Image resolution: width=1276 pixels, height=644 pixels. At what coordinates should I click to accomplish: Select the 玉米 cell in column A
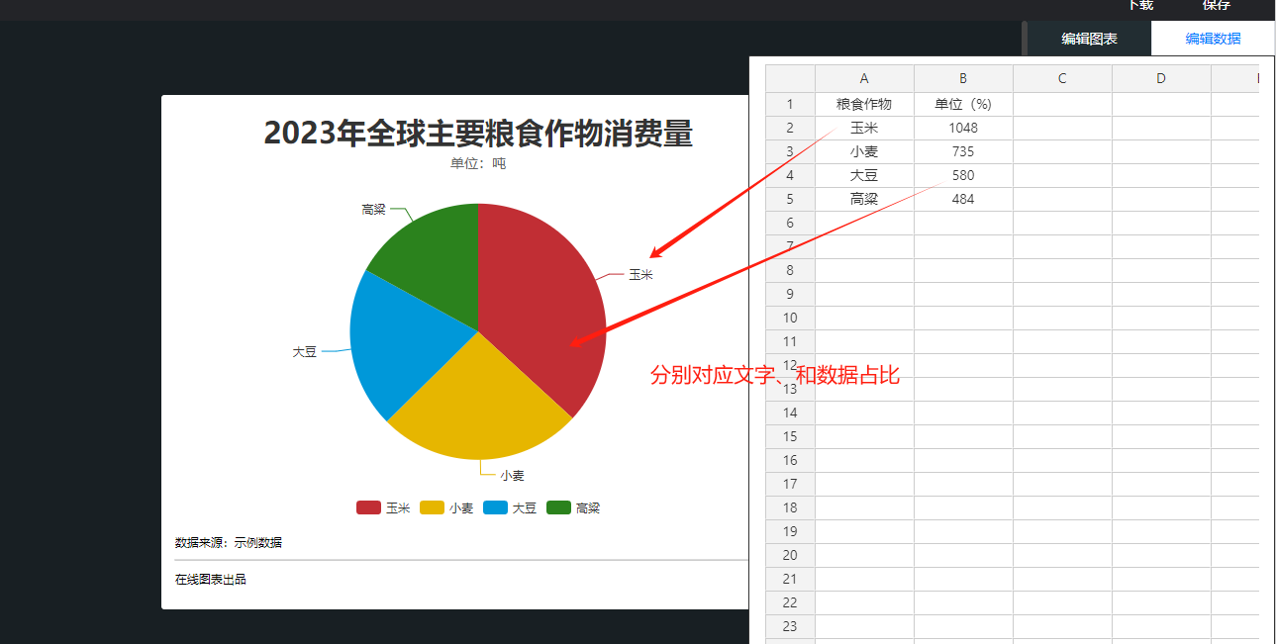(864, 128)
